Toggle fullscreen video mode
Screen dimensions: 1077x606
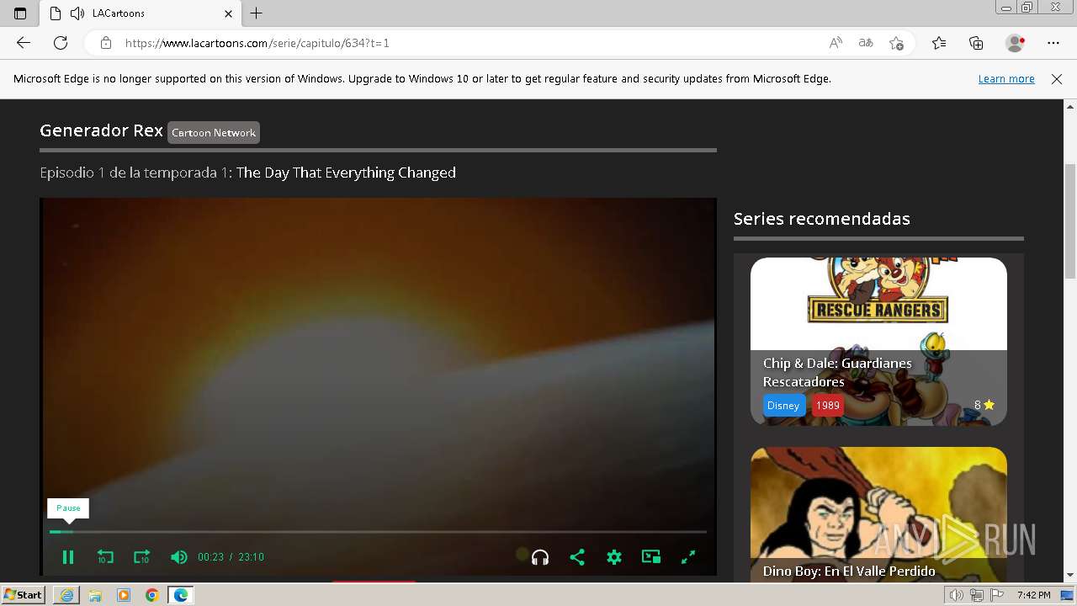tap(688, 557)
